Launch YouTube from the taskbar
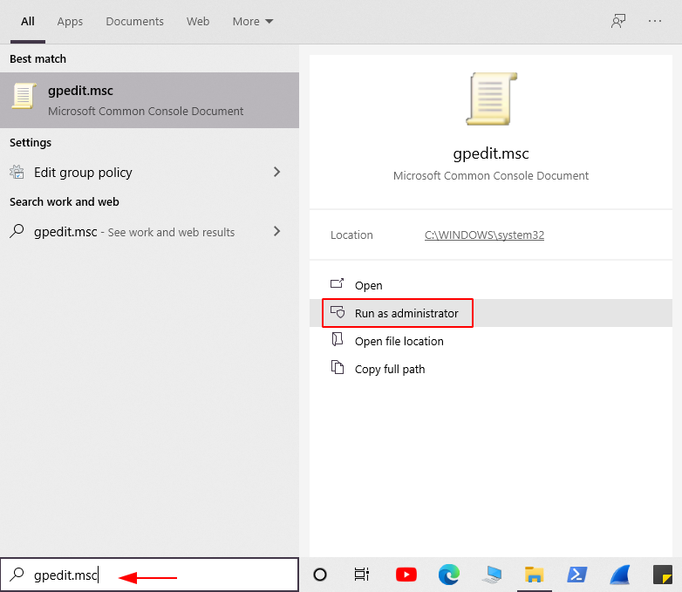Image resolution: width=682 pixels, height=592 pixels. tap(406, 575)
